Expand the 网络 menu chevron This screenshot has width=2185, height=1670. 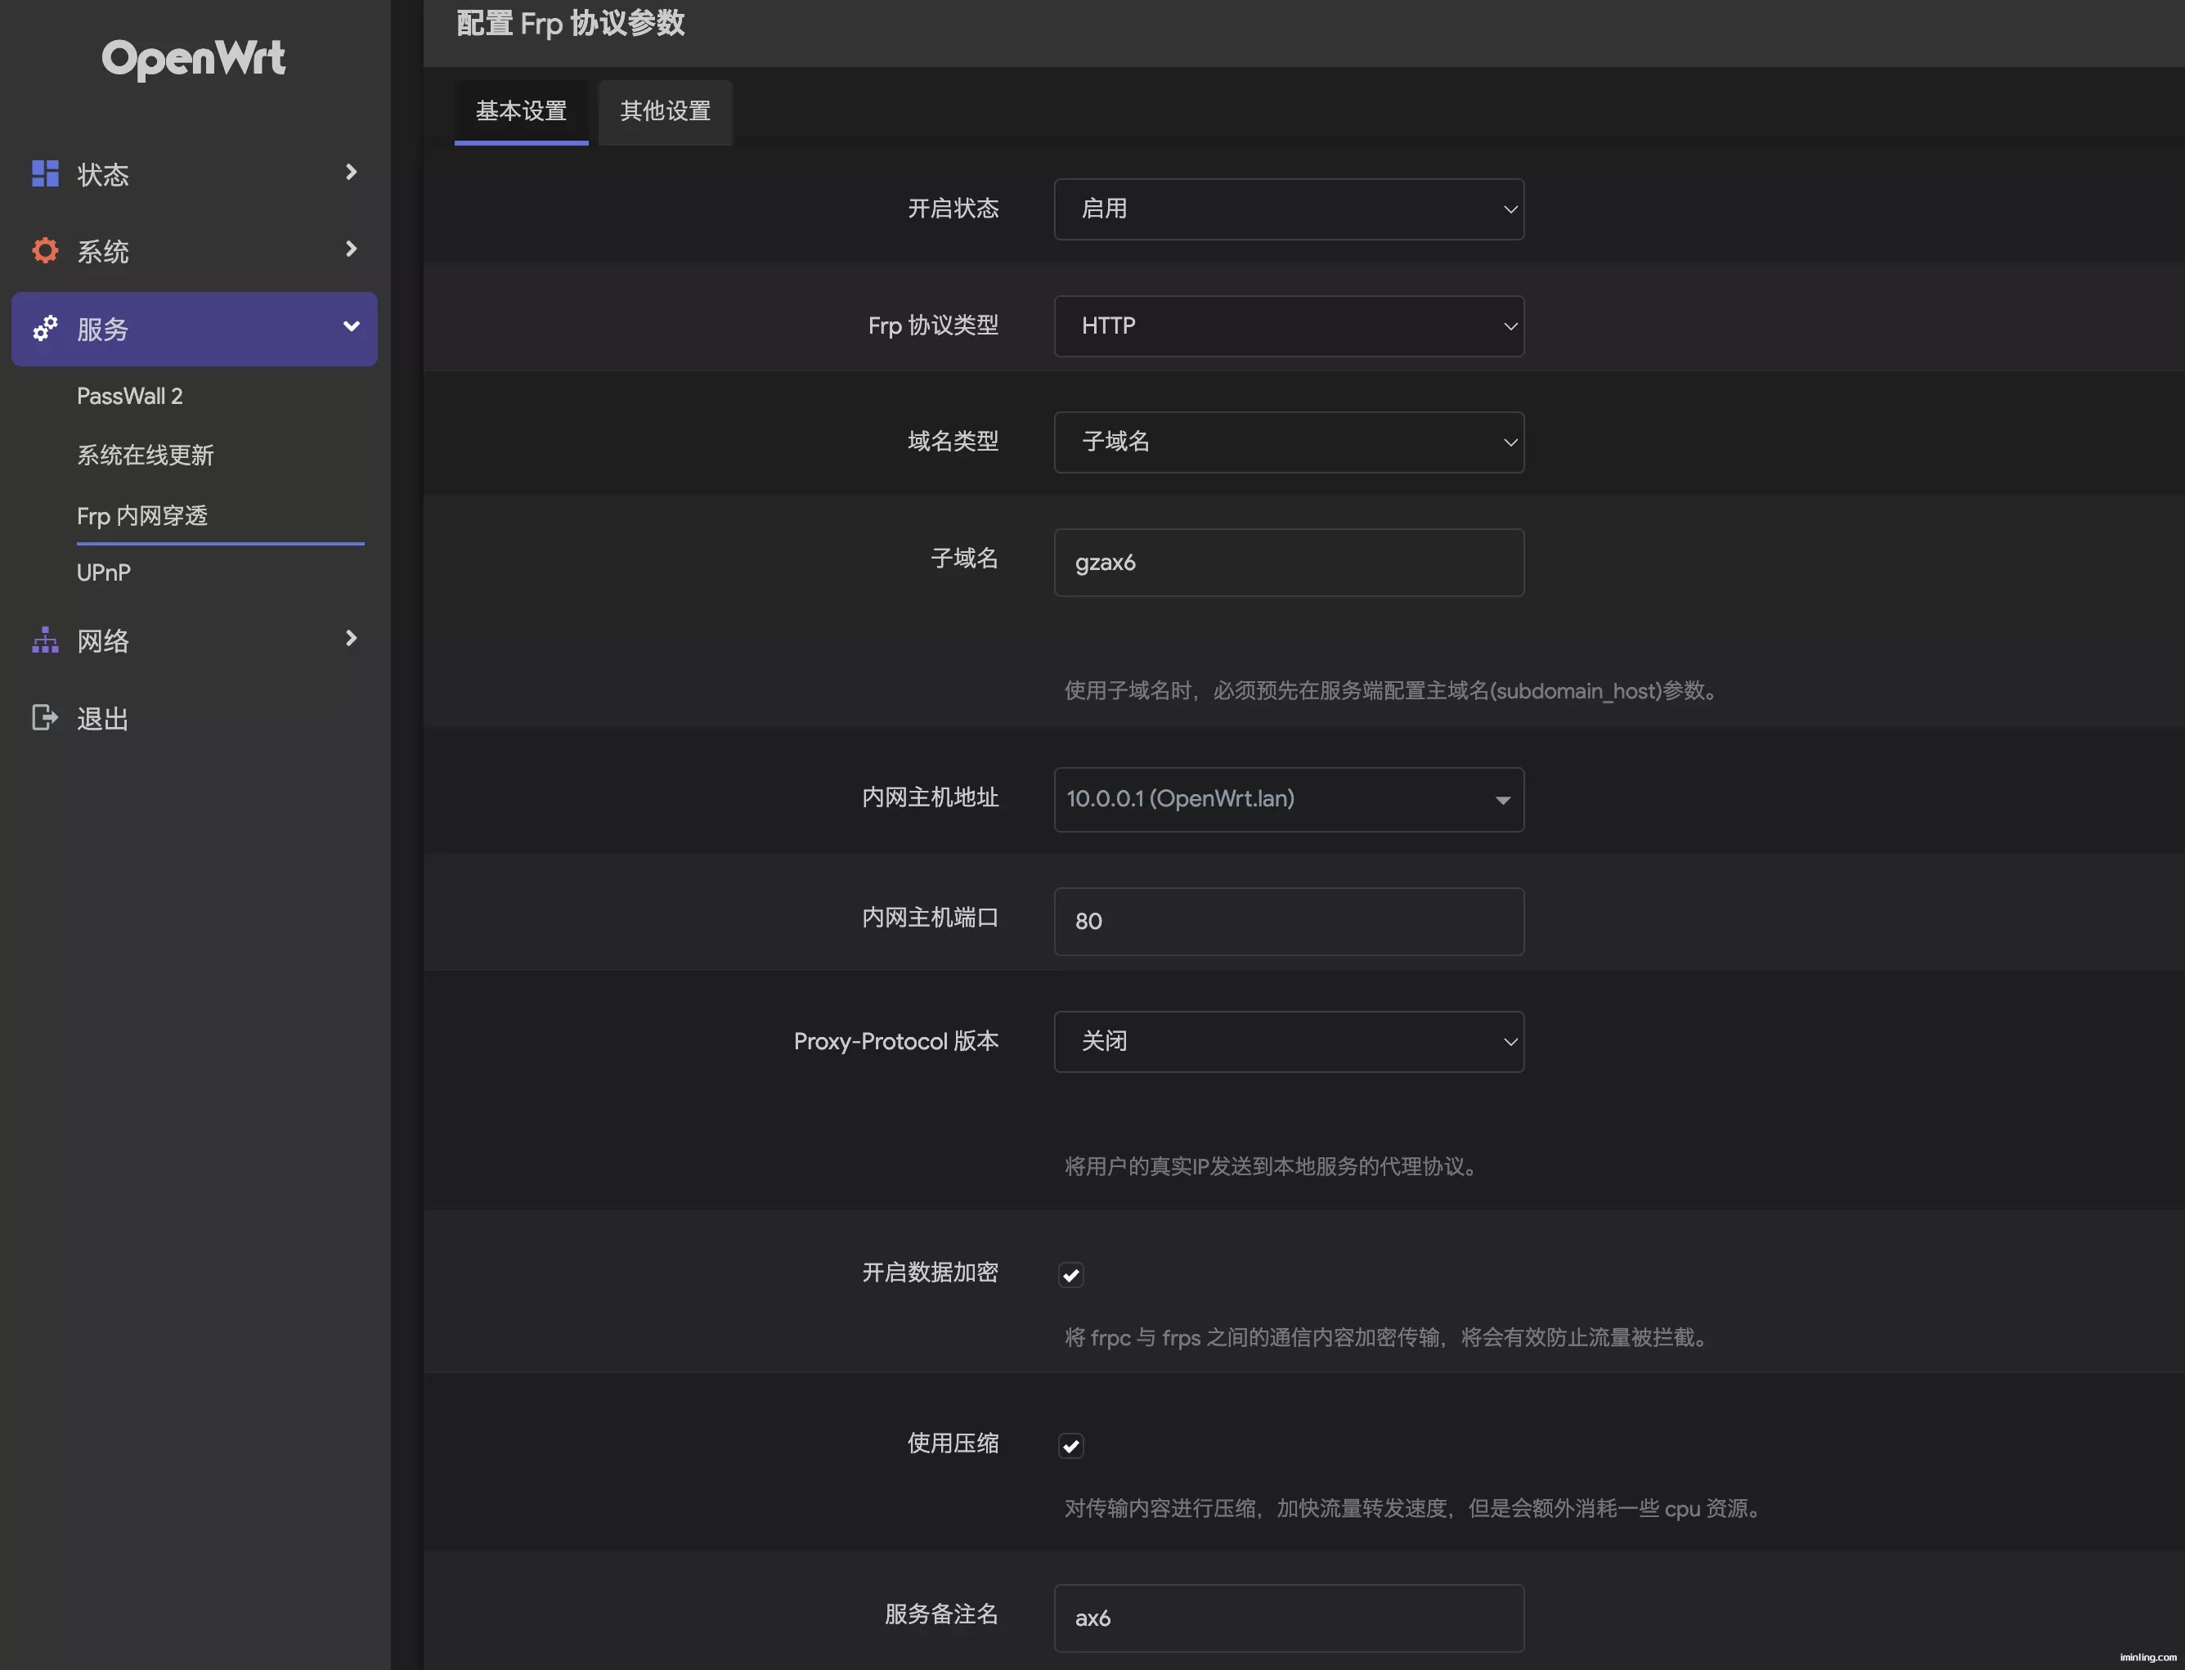(x=351, y=638)
